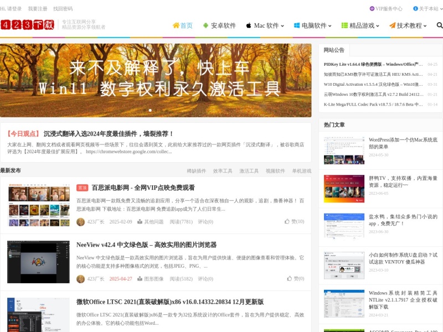Open VENTOY article thumbnail

(344, 266)
